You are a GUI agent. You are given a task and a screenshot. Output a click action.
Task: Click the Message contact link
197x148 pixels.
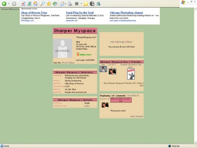120,42
